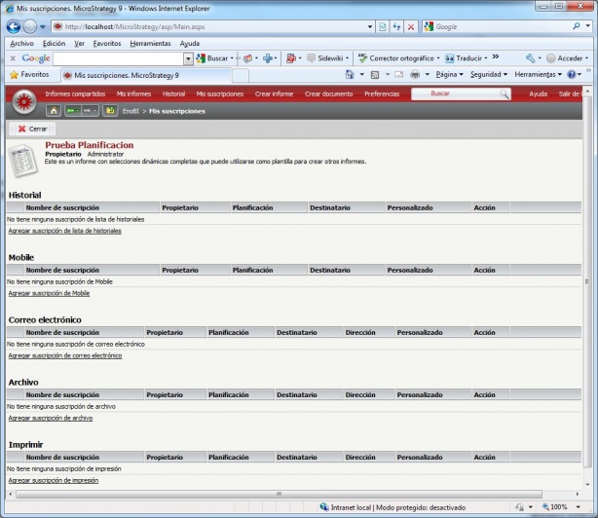Click the magnifier icon in MicroStrategy search

point(505,93)
